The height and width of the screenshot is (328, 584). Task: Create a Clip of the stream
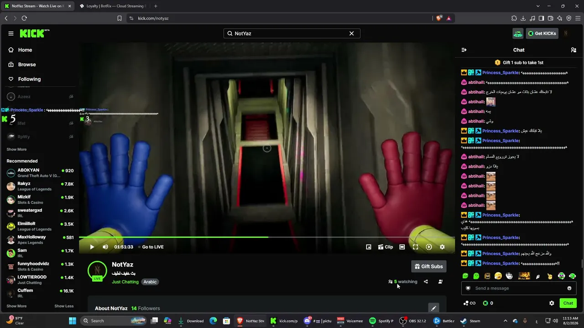386,247
